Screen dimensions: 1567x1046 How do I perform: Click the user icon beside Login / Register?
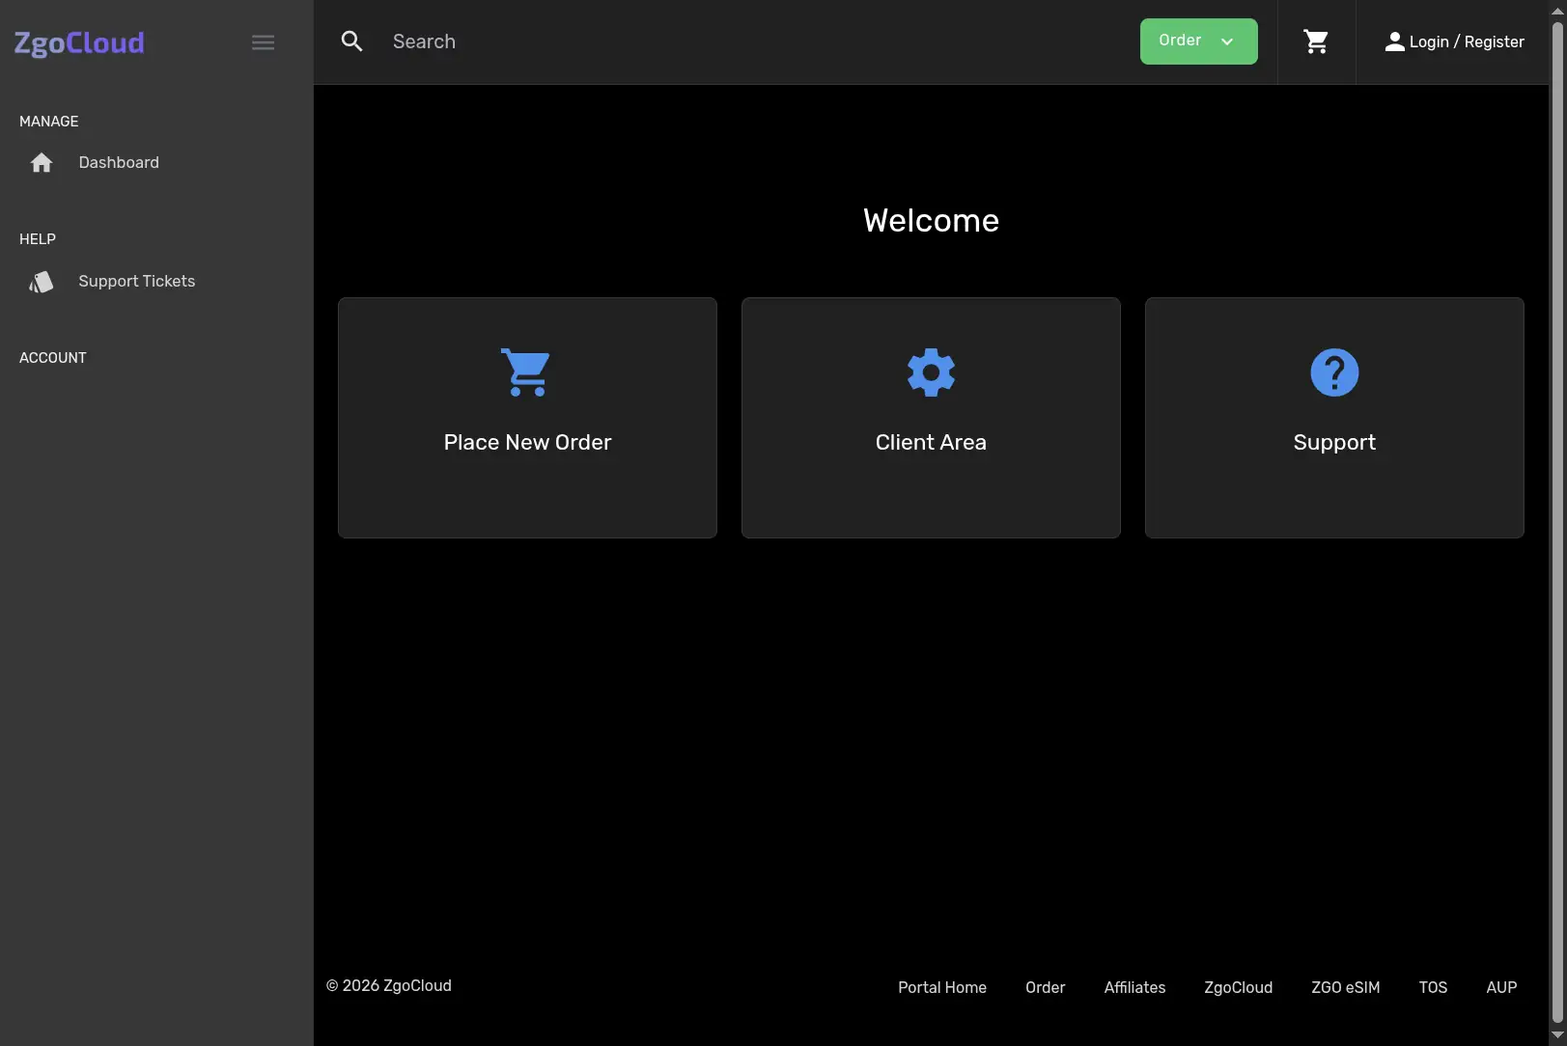pos(1394,41)
